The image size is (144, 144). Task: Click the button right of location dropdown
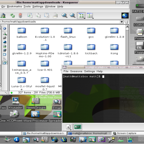[126, 22]
